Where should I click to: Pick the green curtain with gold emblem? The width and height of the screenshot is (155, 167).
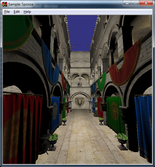(115, 114)
